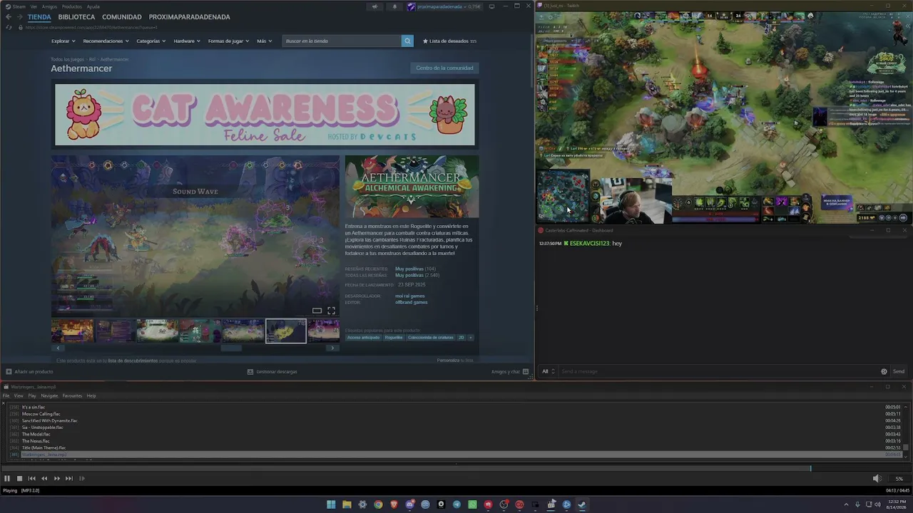Open the Play menu in music player

coord(32,396)
